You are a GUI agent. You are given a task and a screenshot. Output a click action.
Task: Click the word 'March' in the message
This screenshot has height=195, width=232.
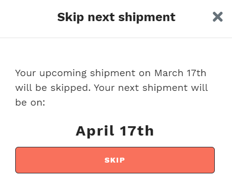coord(168,73)
